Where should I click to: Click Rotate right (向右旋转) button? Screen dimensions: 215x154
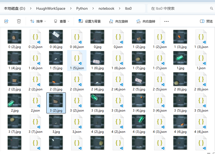[x=146, y=21]
